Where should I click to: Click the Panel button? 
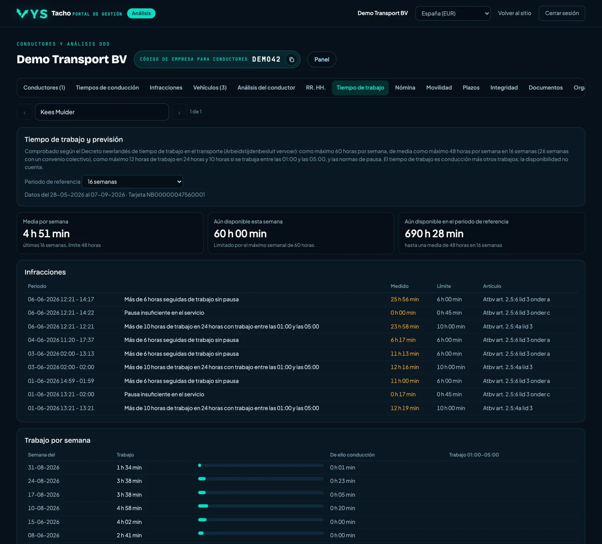[x=322, y=59]
